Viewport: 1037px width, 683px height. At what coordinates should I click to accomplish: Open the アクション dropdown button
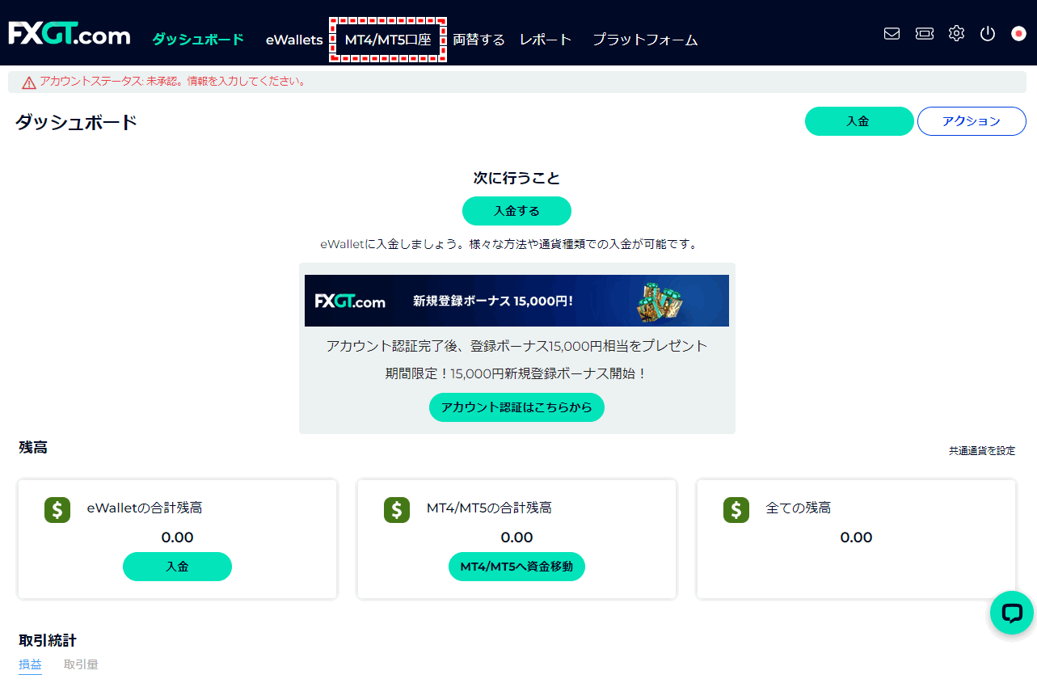pyautogui.click(x=972, y=121)
